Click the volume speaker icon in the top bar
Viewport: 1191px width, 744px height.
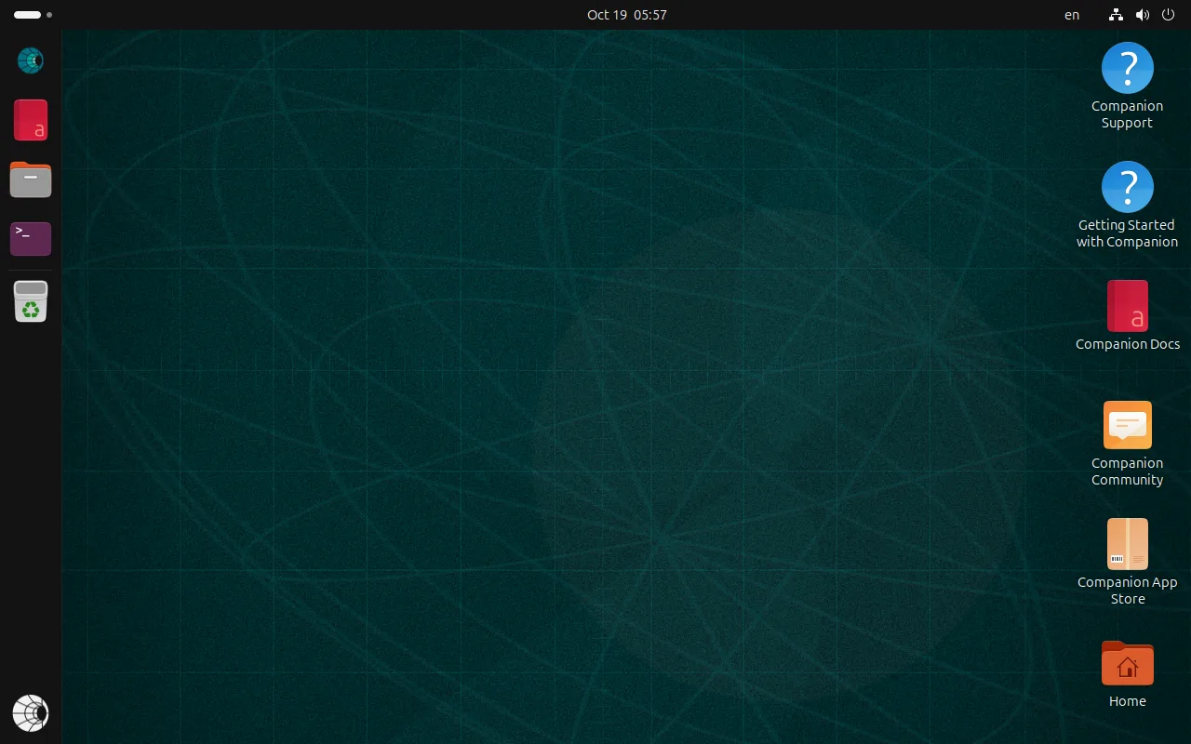pos(1143,15)
